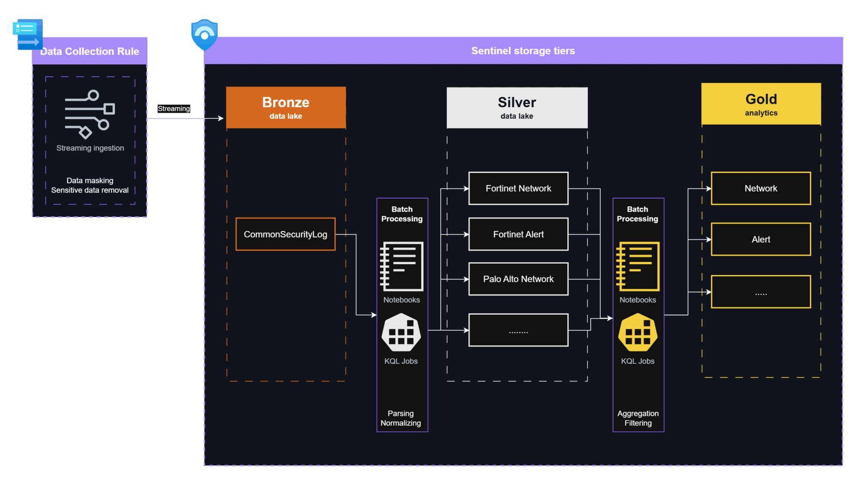Select the Streaming ingestion icon
868x485 pixels.
tap(90, 114)
